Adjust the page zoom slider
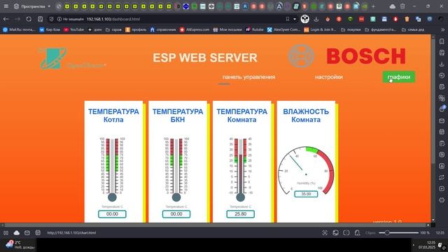The height and width of the screenshot is (252, 448). (x=398, y=233)
